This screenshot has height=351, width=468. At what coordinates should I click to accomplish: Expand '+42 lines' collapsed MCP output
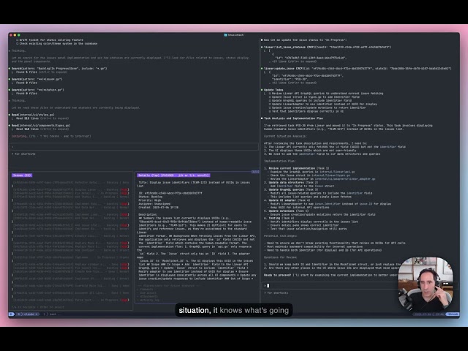[x=294, y=83]
